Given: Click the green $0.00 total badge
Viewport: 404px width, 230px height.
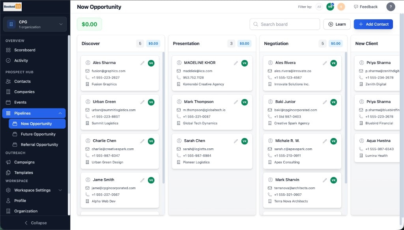Looking at the screenshot, I should (90, 24).
